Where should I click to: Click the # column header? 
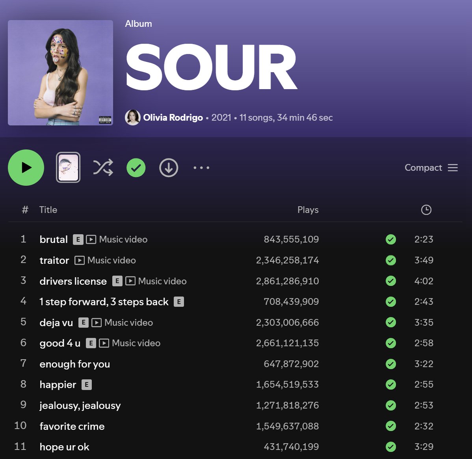click(25, 210)
